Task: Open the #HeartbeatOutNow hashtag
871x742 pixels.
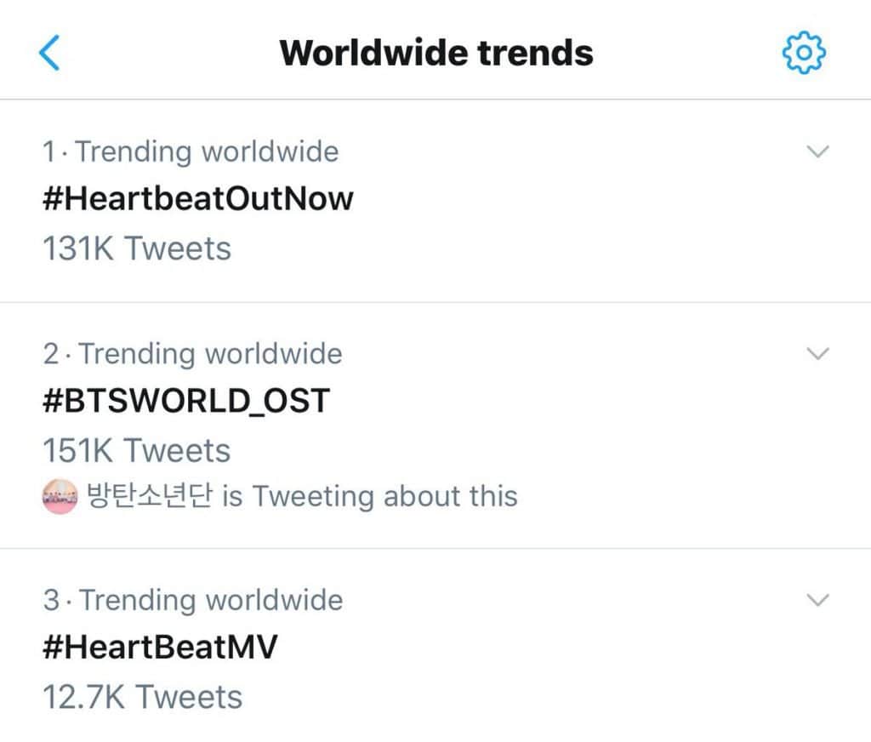Action: 197,199
